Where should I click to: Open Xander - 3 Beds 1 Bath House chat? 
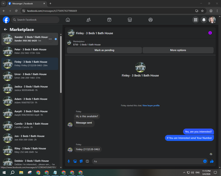click(x=30, y=39)
